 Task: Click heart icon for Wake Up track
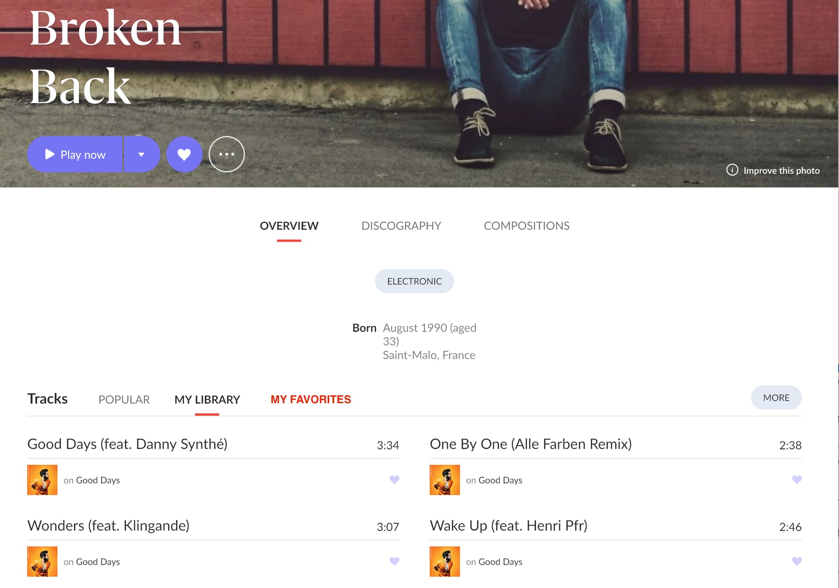(x=797, y=561)
